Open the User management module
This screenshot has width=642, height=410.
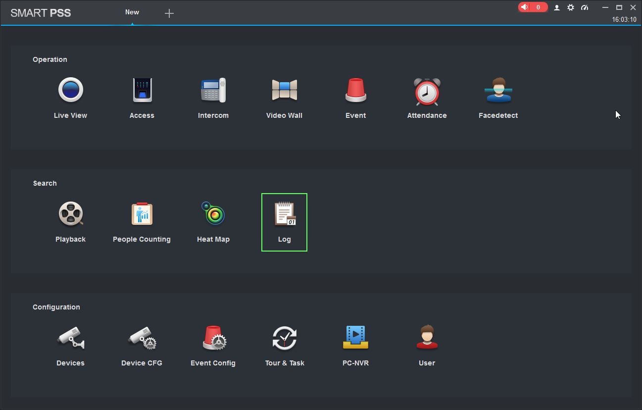(427, 346)
